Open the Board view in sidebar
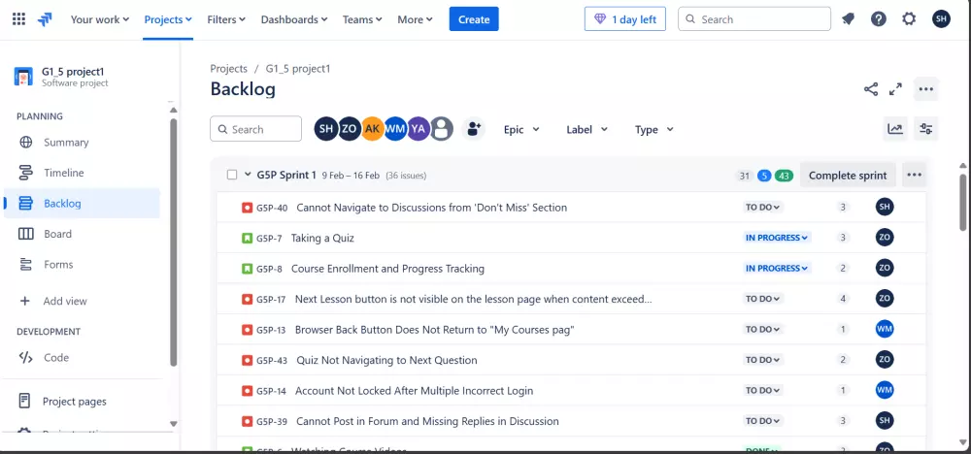Image resolution: width=971 pixels, height=454 pixels. pyautogui.click(x=82, y=234)
